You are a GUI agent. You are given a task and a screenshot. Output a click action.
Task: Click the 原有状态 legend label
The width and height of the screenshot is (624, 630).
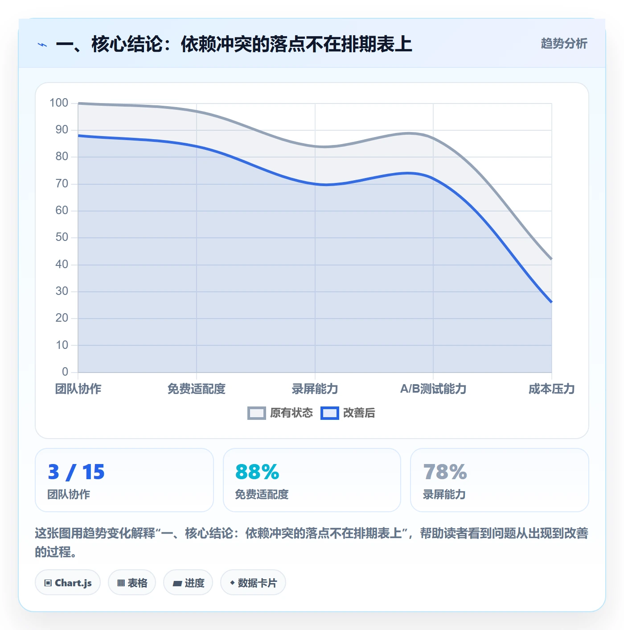click(291, 413)
